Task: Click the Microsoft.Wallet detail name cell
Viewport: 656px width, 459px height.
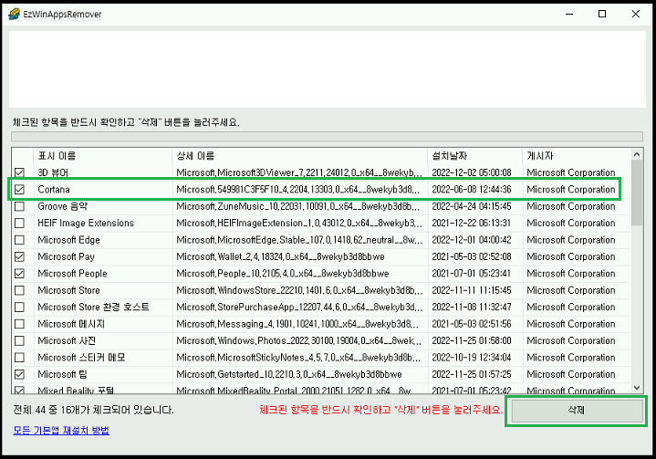Action: coord(280,256)
